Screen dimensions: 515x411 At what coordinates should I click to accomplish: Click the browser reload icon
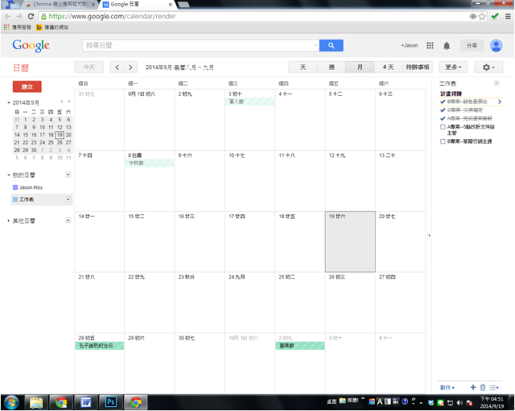click(31, 16)
